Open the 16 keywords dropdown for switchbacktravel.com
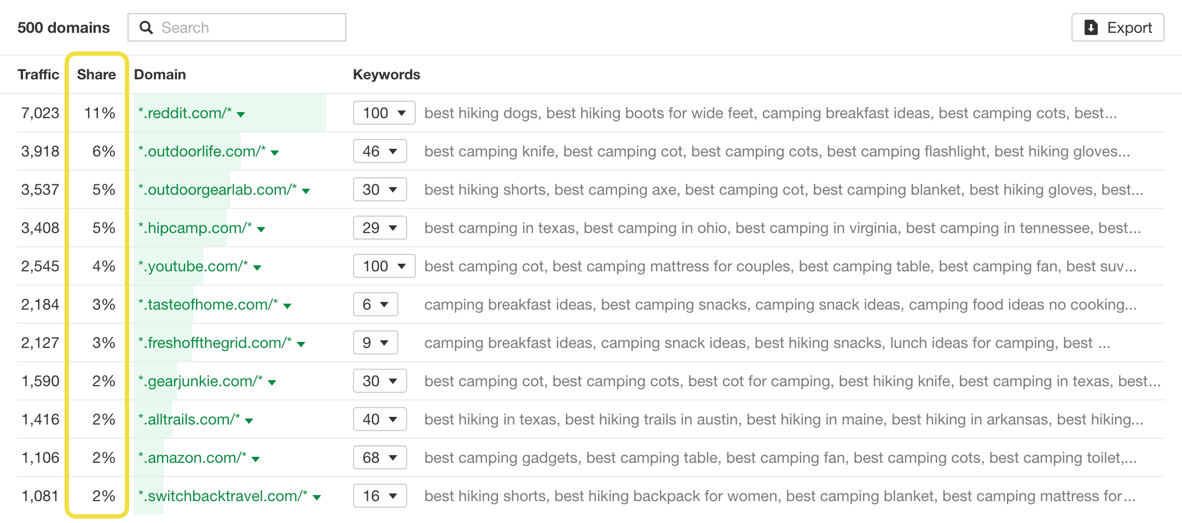Image resolution: width=1182 pixels, height=523 pixels. [380, 496]
